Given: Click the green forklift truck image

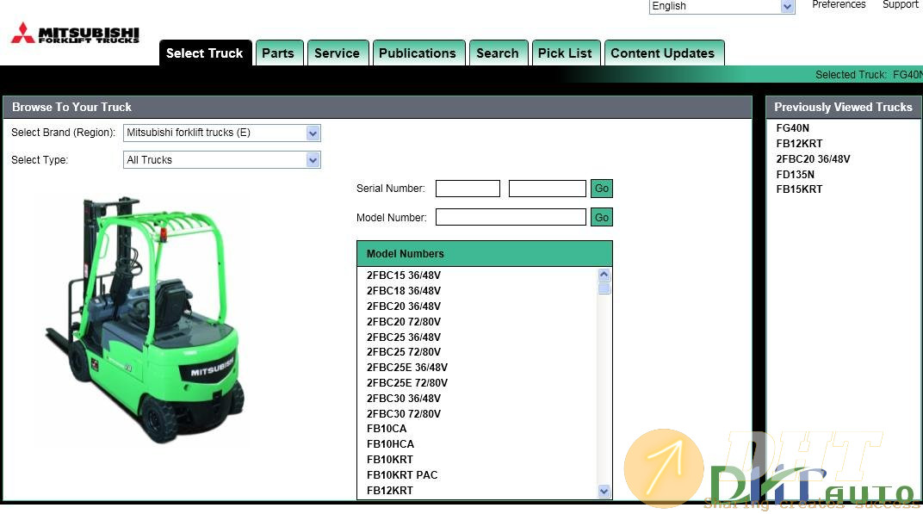Looking at the screenshot, I should [x=145, y=319].
